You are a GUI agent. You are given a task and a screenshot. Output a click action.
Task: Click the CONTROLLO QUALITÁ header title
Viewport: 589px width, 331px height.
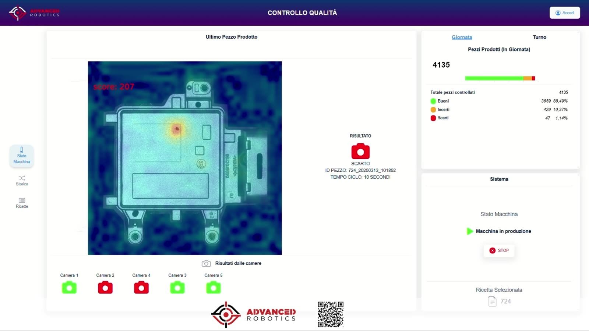(302, 13)
